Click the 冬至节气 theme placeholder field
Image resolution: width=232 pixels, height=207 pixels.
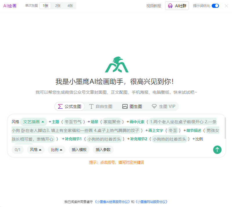[x=73, y=122]
